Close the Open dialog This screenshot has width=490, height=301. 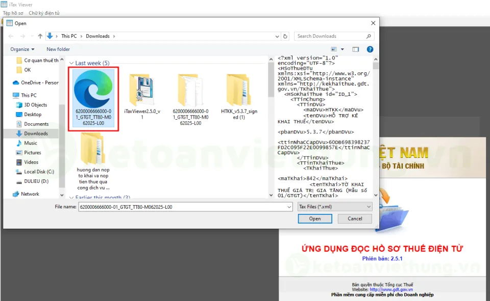[373, 23]
